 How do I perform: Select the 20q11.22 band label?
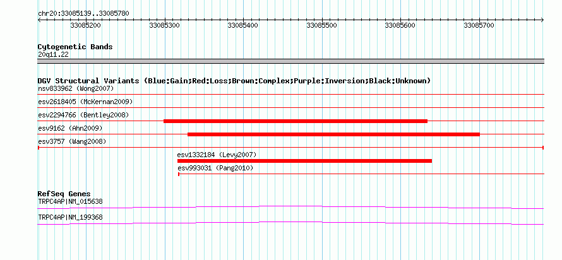[54, 55]
